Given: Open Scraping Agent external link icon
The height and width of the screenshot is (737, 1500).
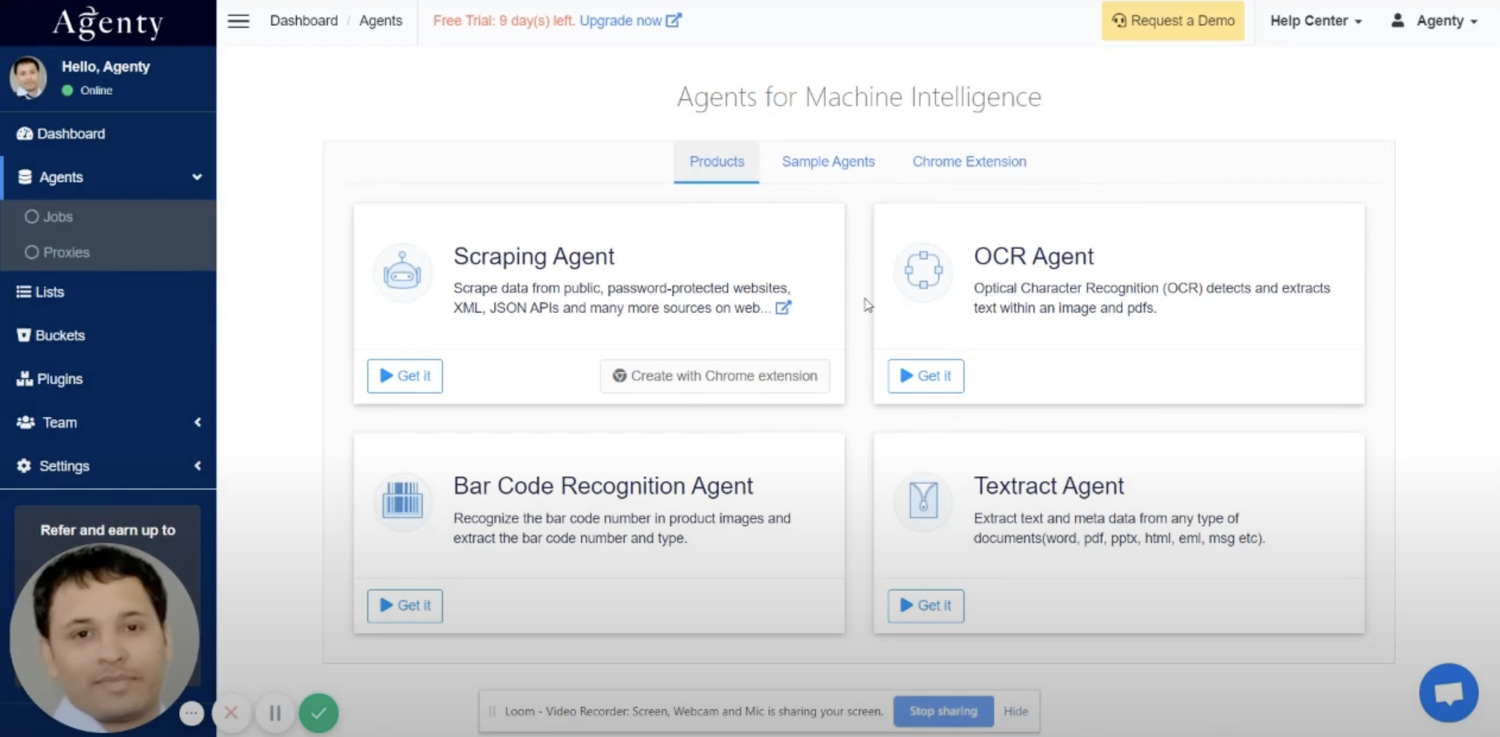Looking at the screenshot, I should (783, 308).
